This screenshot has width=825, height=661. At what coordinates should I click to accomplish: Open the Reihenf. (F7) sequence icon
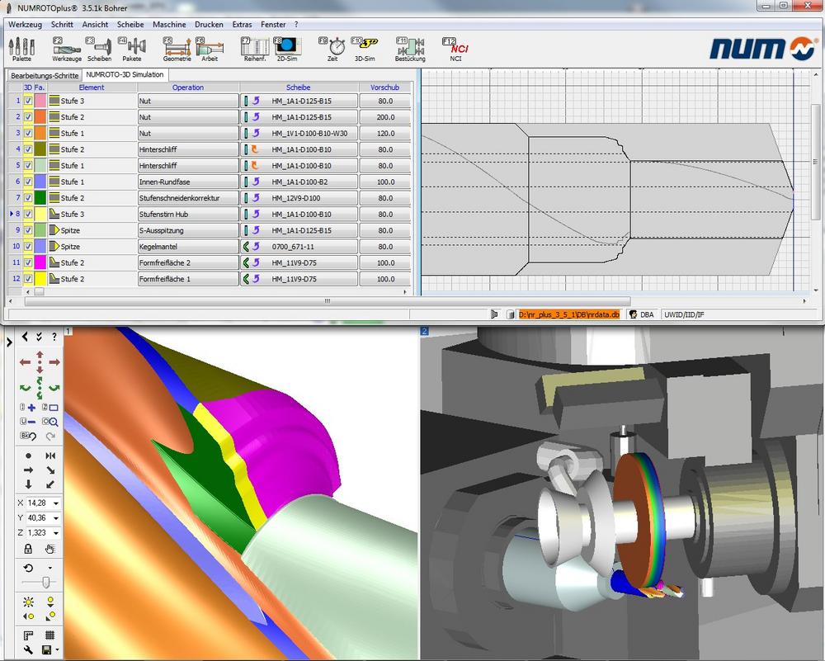tap(255, 49)
